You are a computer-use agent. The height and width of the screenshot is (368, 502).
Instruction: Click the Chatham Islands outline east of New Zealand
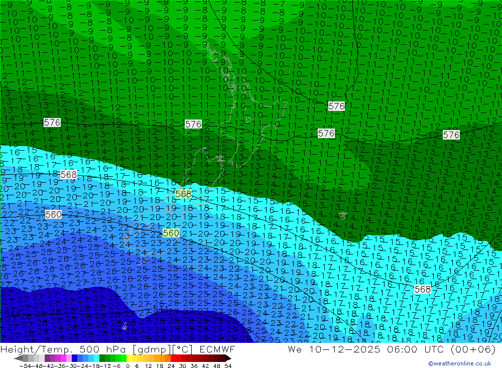[343, 215]
